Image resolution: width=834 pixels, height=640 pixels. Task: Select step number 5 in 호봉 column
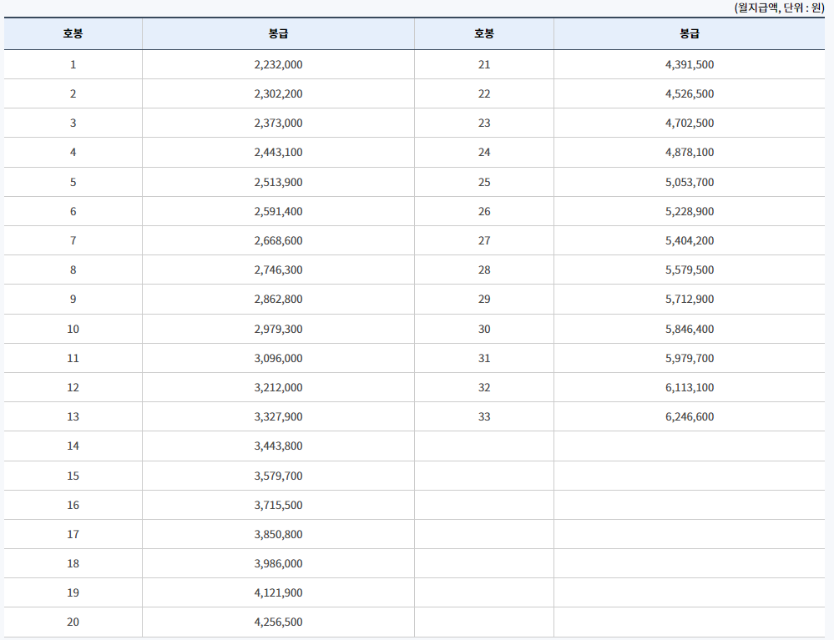(x=73, y=183)
